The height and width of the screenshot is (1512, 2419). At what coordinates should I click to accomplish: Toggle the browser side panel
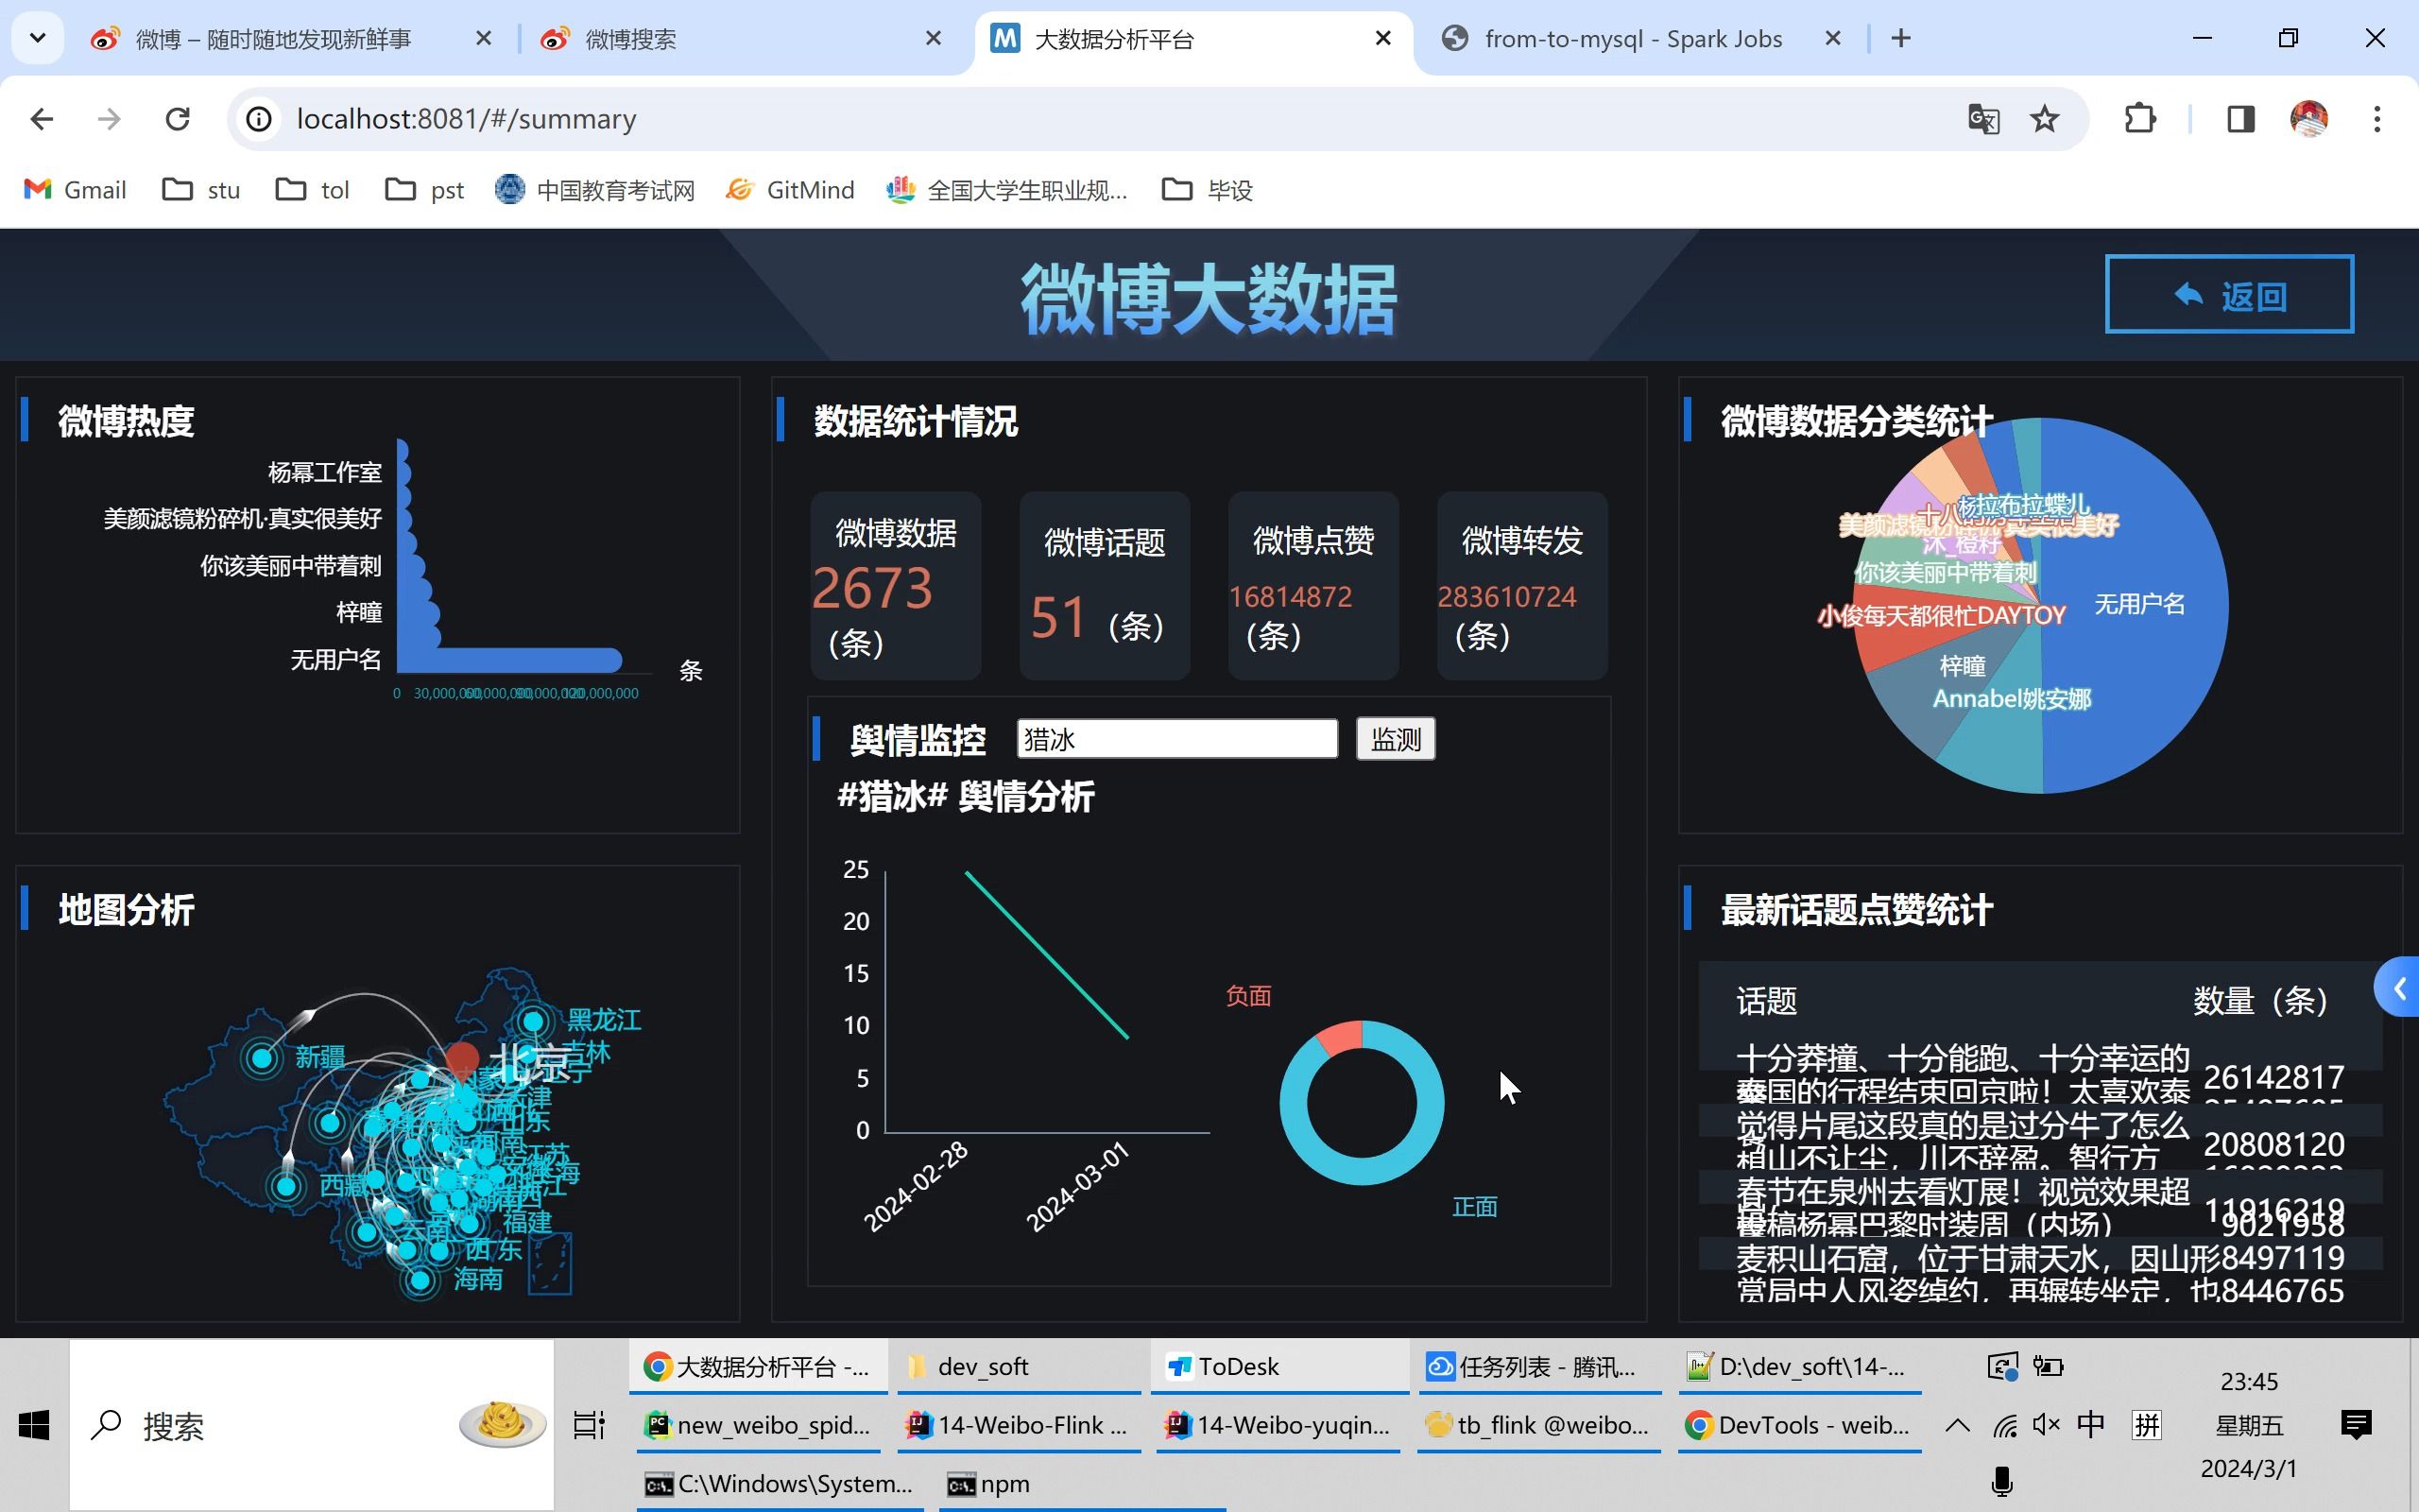[2241, 119]
